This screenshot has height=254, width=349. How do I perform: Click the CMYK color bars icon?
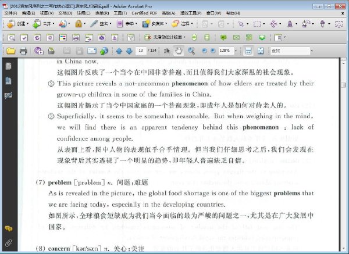(63, 38)
